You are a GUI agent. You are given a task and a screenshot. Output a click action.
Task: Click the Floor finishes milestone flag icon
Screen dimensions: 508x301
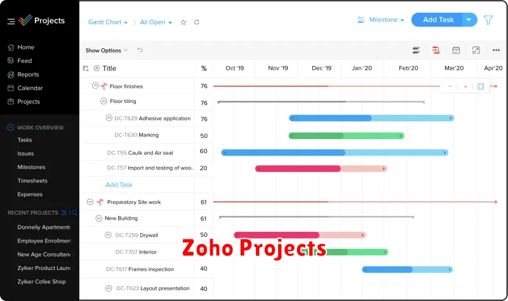(x=104, y=86)
